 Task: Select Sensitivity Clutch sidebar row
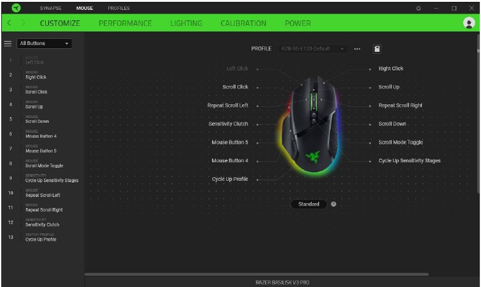[x=43, y=222]
